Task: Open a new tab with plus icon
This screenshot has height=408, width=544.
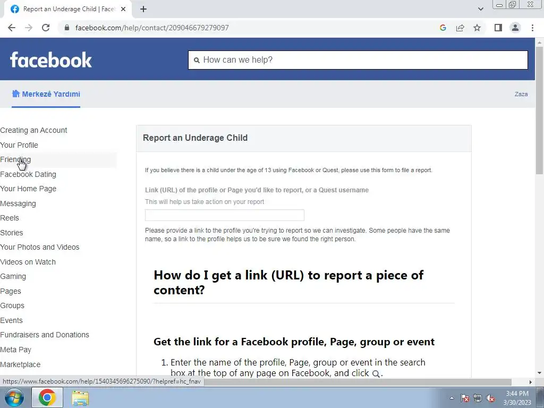Action: 143,10
